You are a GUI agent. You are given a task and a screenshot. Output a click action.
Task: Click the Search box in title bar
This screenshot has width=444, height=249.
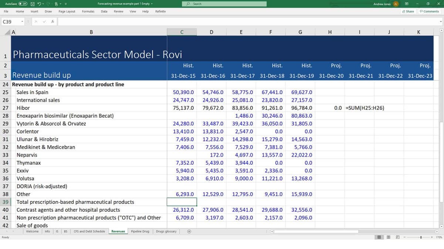tap(224, 4)
